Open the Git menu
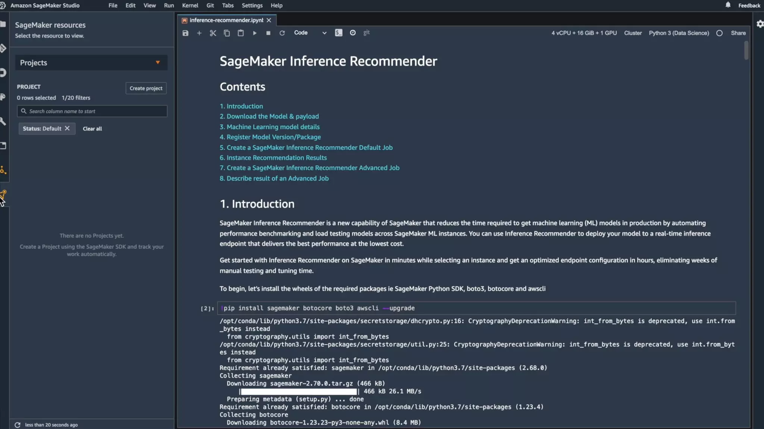Screen dimensions: 764x429 point(210,6)
